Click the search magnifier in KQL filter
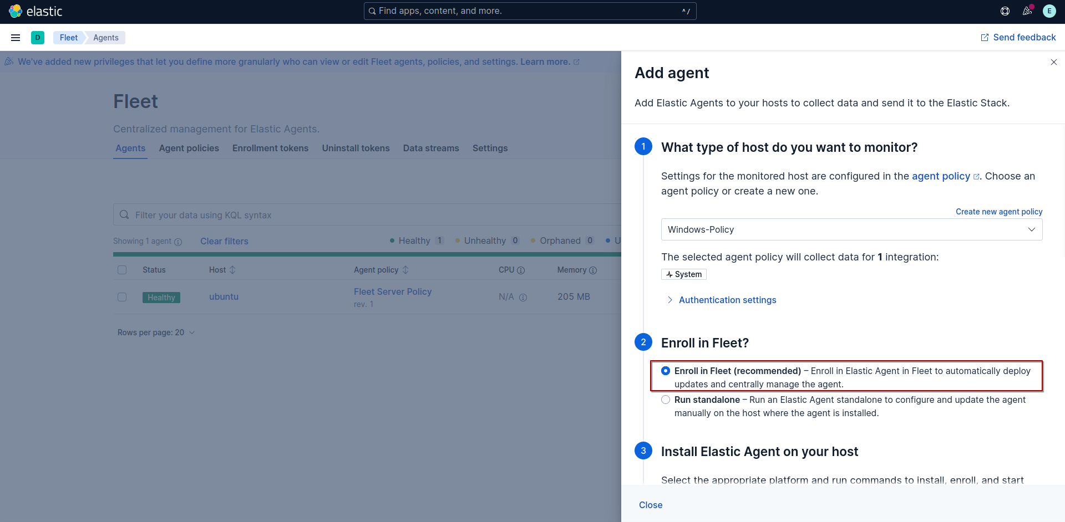This screenshot has height=522, width=1065. [124, 214]
